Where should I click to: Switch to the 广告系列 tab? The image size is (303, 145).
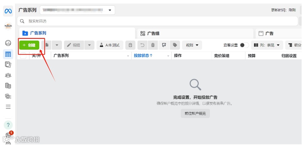[x=77, y=33]
